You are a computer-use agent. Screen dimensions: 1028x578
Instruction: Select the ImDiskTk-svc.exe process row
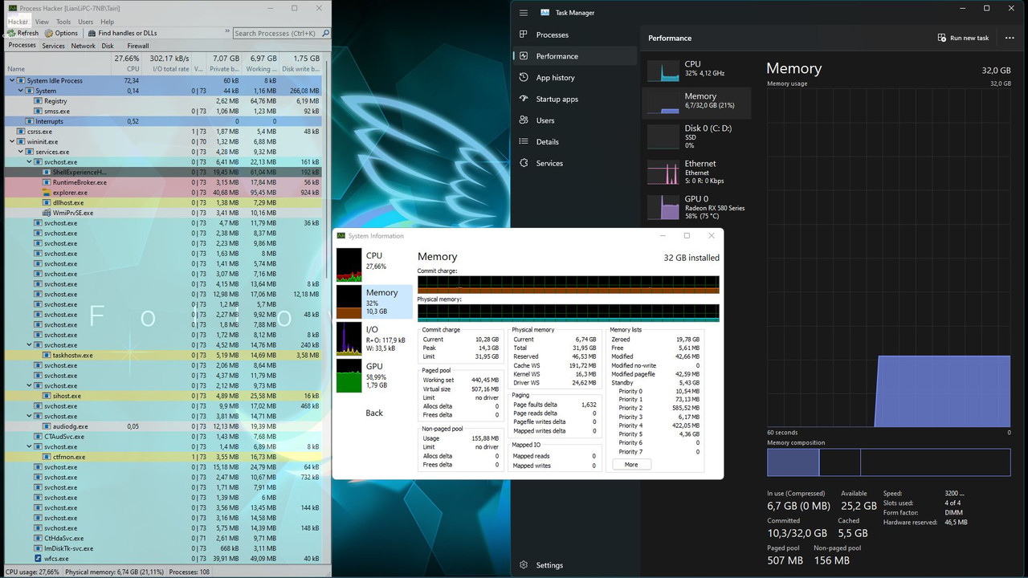pos(165,548)
